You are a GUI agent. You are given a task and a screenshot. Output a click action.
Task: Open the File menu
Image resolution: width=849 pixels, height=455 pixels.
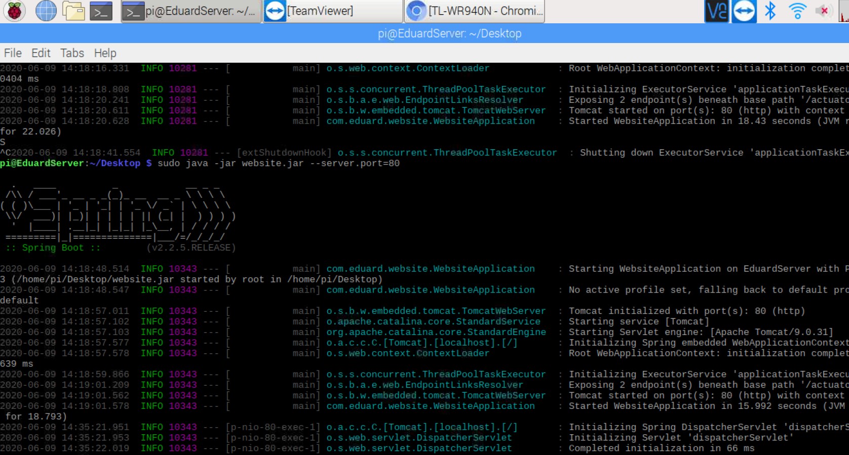tap(13, 53)
